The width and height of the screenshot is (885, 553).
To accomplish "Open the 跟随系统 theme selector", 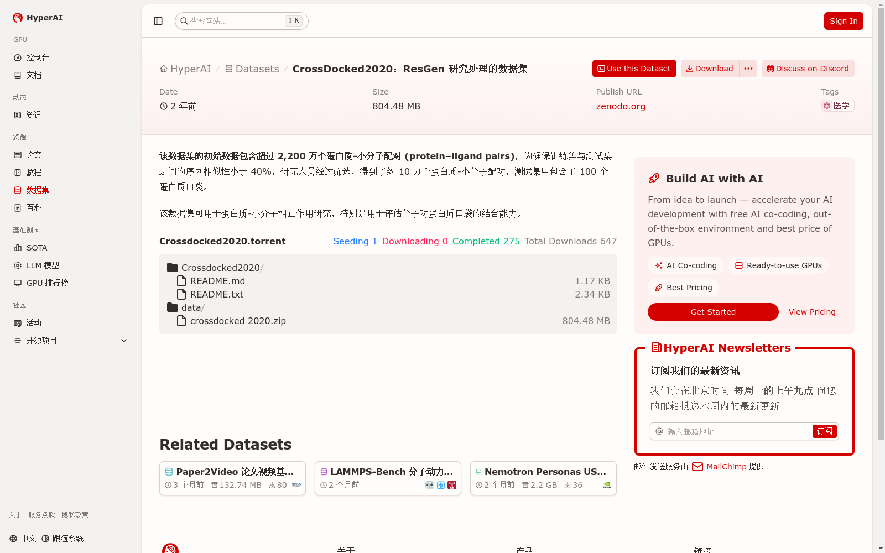I will [63, 539].
